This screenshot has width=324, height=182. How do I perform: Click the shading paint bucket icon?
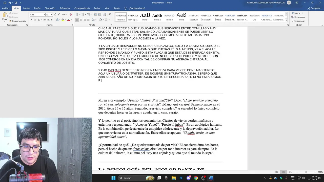(x=100, y=20)
